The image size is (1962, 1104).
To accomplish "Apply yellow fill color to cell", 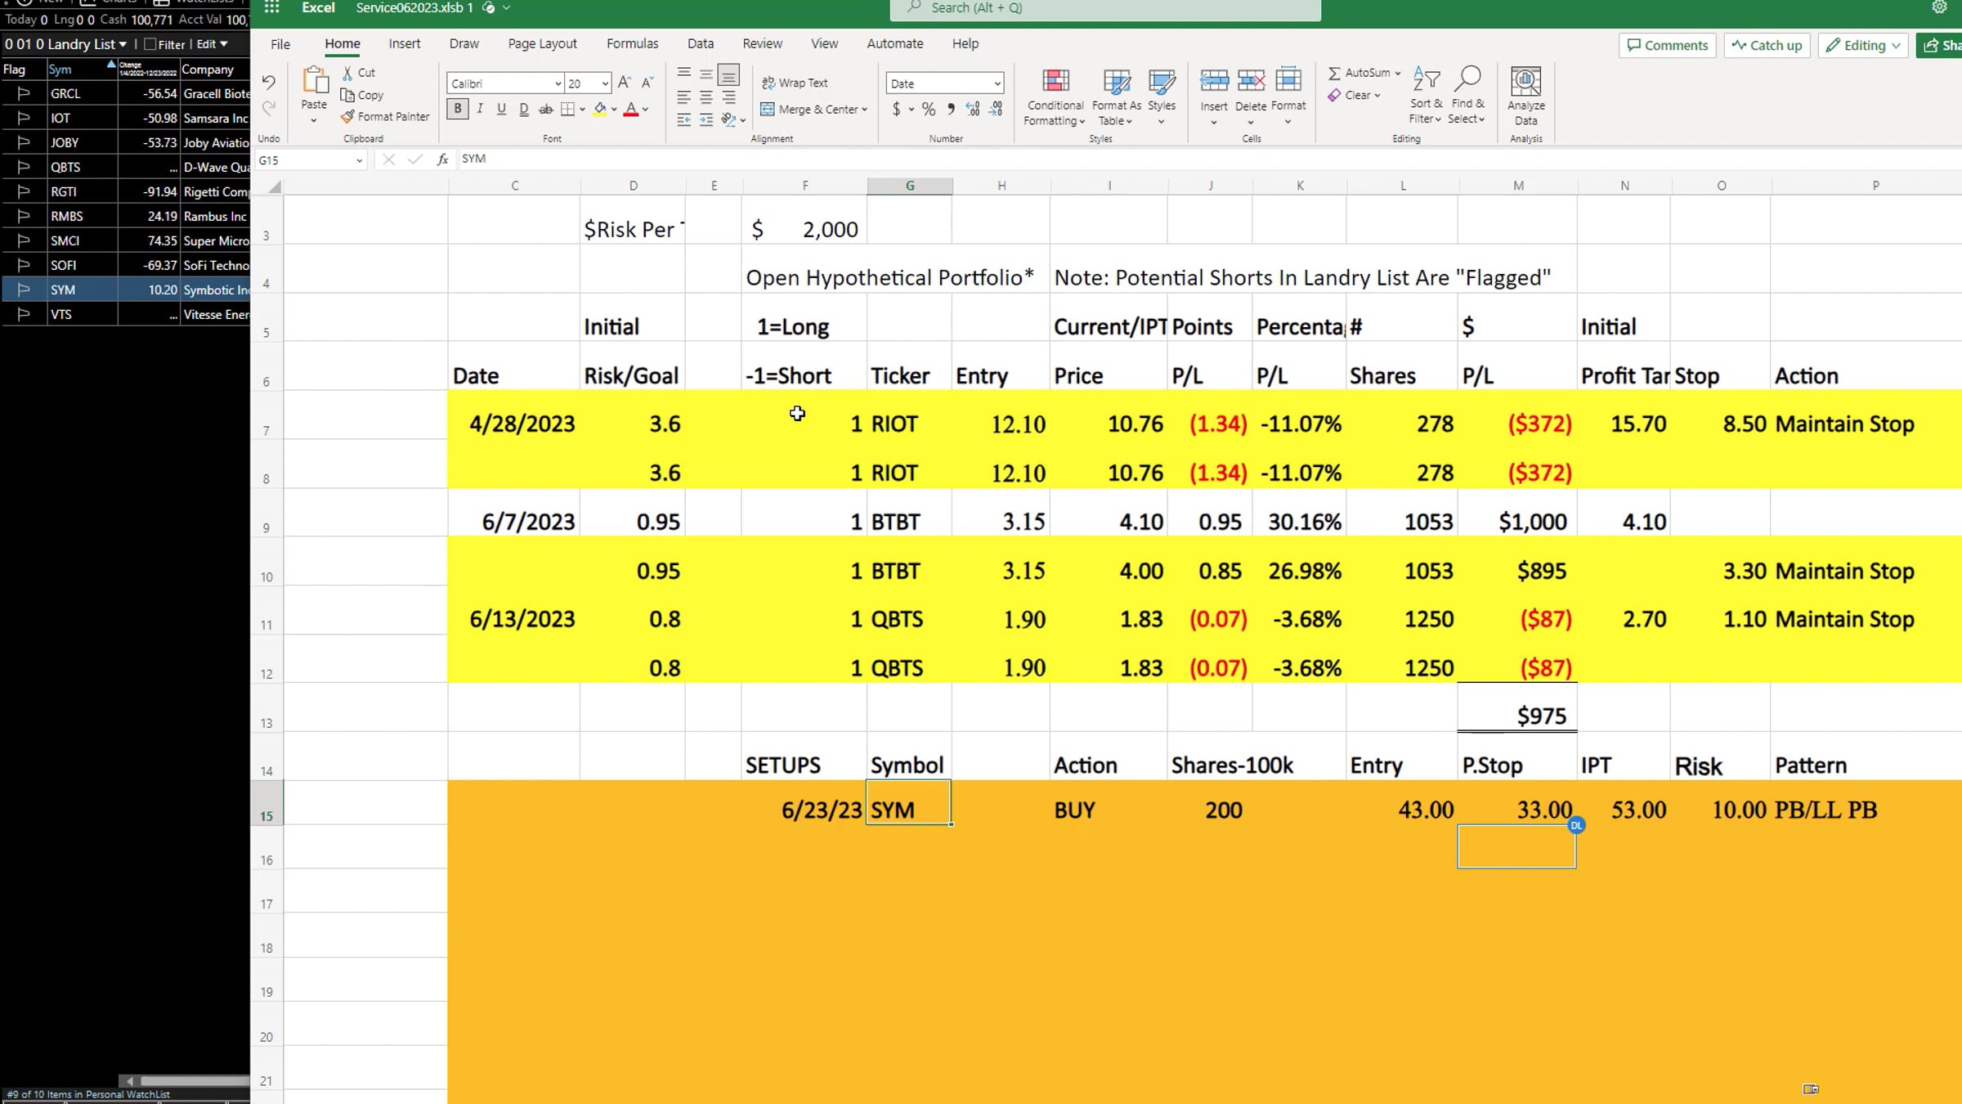I will (x=600, y=109).
